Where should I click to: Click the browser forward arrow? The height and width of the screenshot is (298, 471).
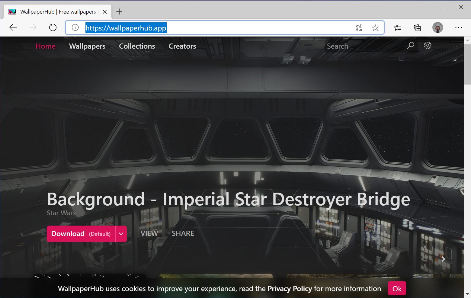tap(33, 28)
